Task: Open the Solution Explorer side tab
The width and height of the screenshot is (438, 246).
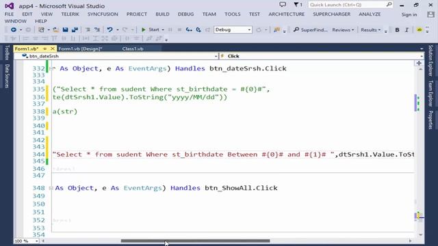Action: click(x=430, y=61)
